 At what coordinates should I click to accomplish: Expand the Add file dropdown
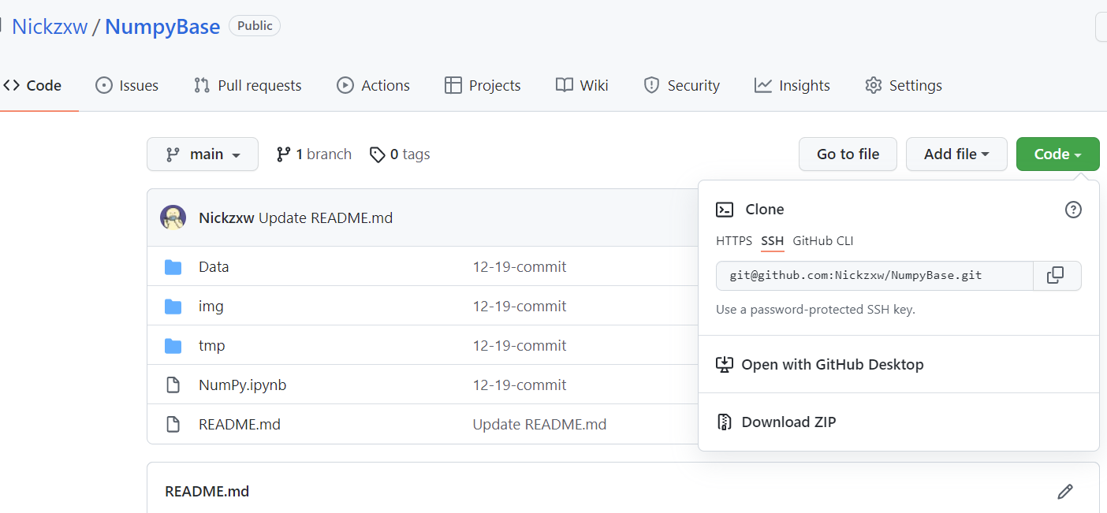[x=956, y=154]
